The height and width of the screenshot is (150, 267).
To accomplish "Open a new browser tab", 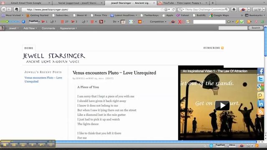I will pyautogui.click(x=212, y=3).
